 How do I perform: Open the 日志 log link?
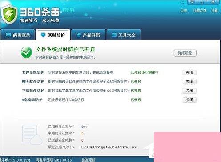(184, 10)
